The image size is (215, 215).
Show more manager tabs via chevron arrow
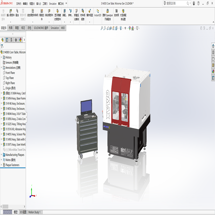pos(24,40)
